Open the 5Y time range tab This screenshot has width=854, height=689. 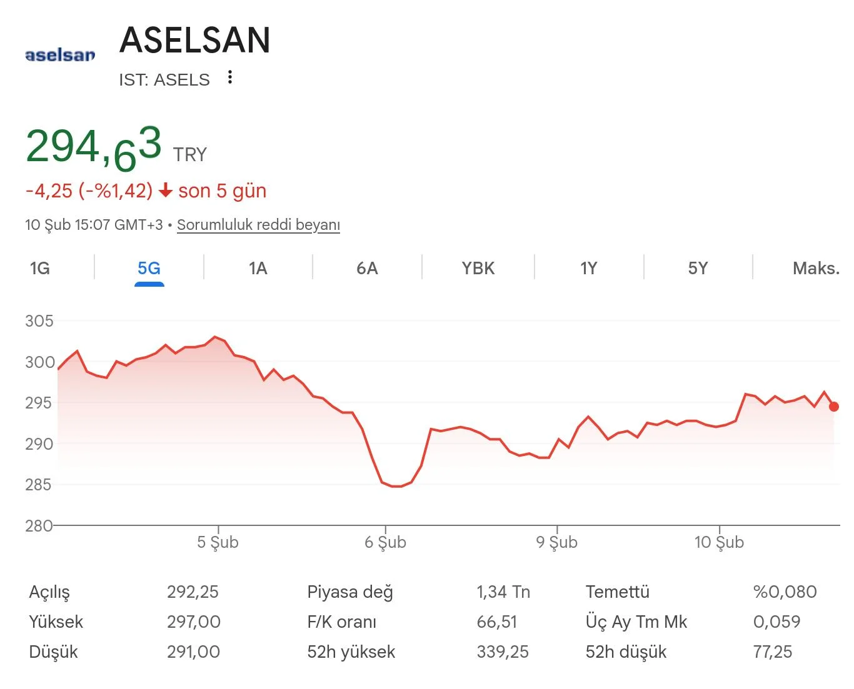(698, 269)
